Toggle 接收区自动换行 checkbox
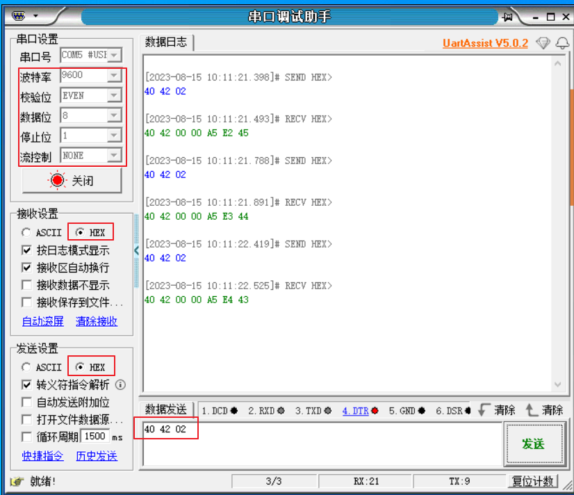574x495 pixels. (x=26, y=268)
